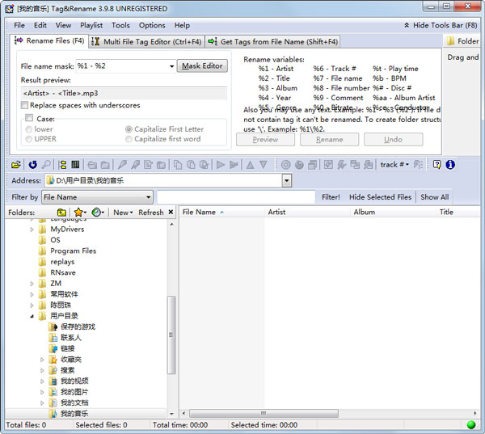Open the Edit menu
The image size is (485, 434).
point(40,25)
